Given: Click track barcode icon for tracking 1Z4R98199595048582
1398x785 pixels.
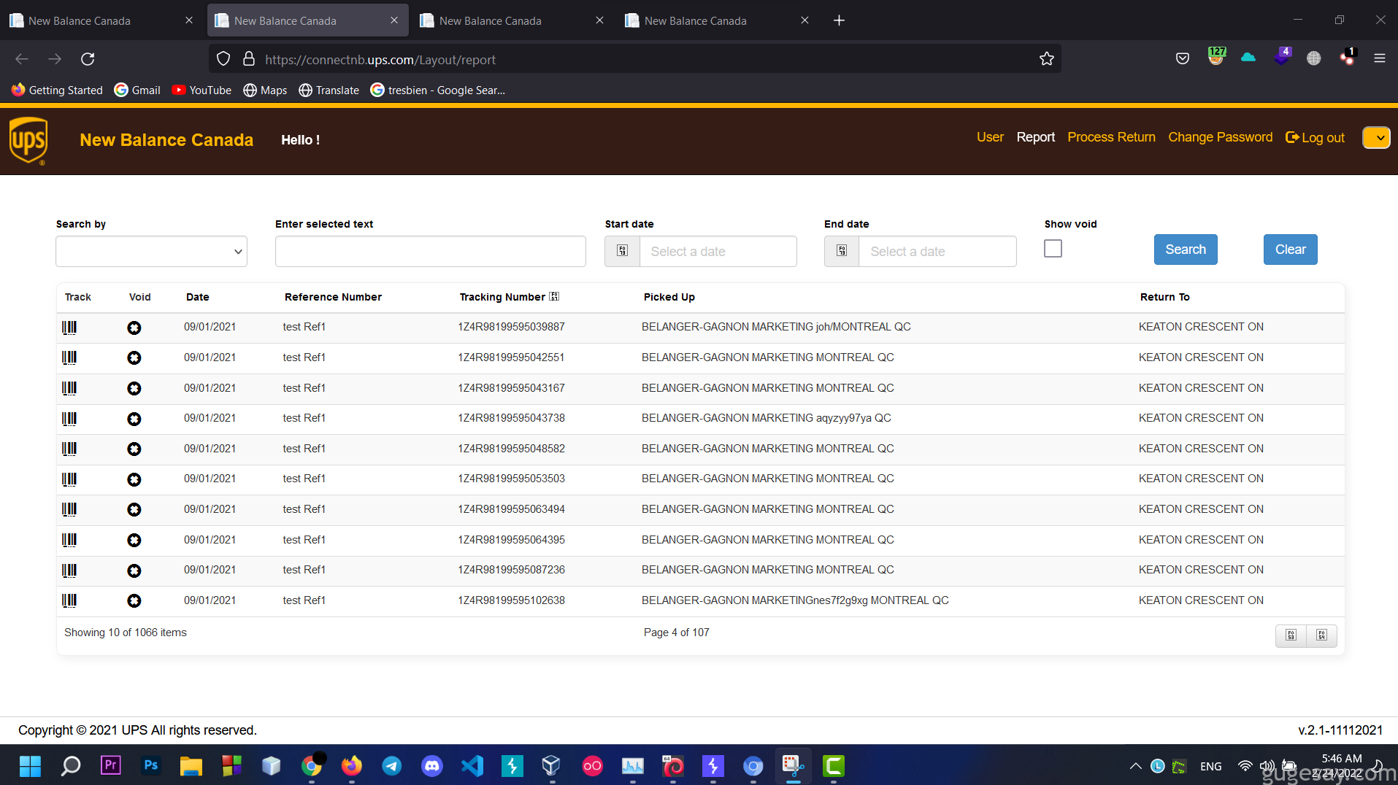Looking at the screenshot, I should (69, 449).
